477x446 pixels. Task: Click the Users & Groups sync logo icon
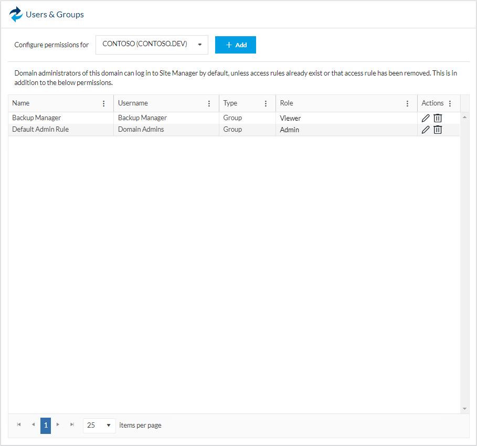point(16,14)
